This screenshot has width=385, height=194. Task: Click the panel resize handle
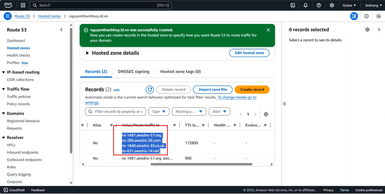click(284, 104)
